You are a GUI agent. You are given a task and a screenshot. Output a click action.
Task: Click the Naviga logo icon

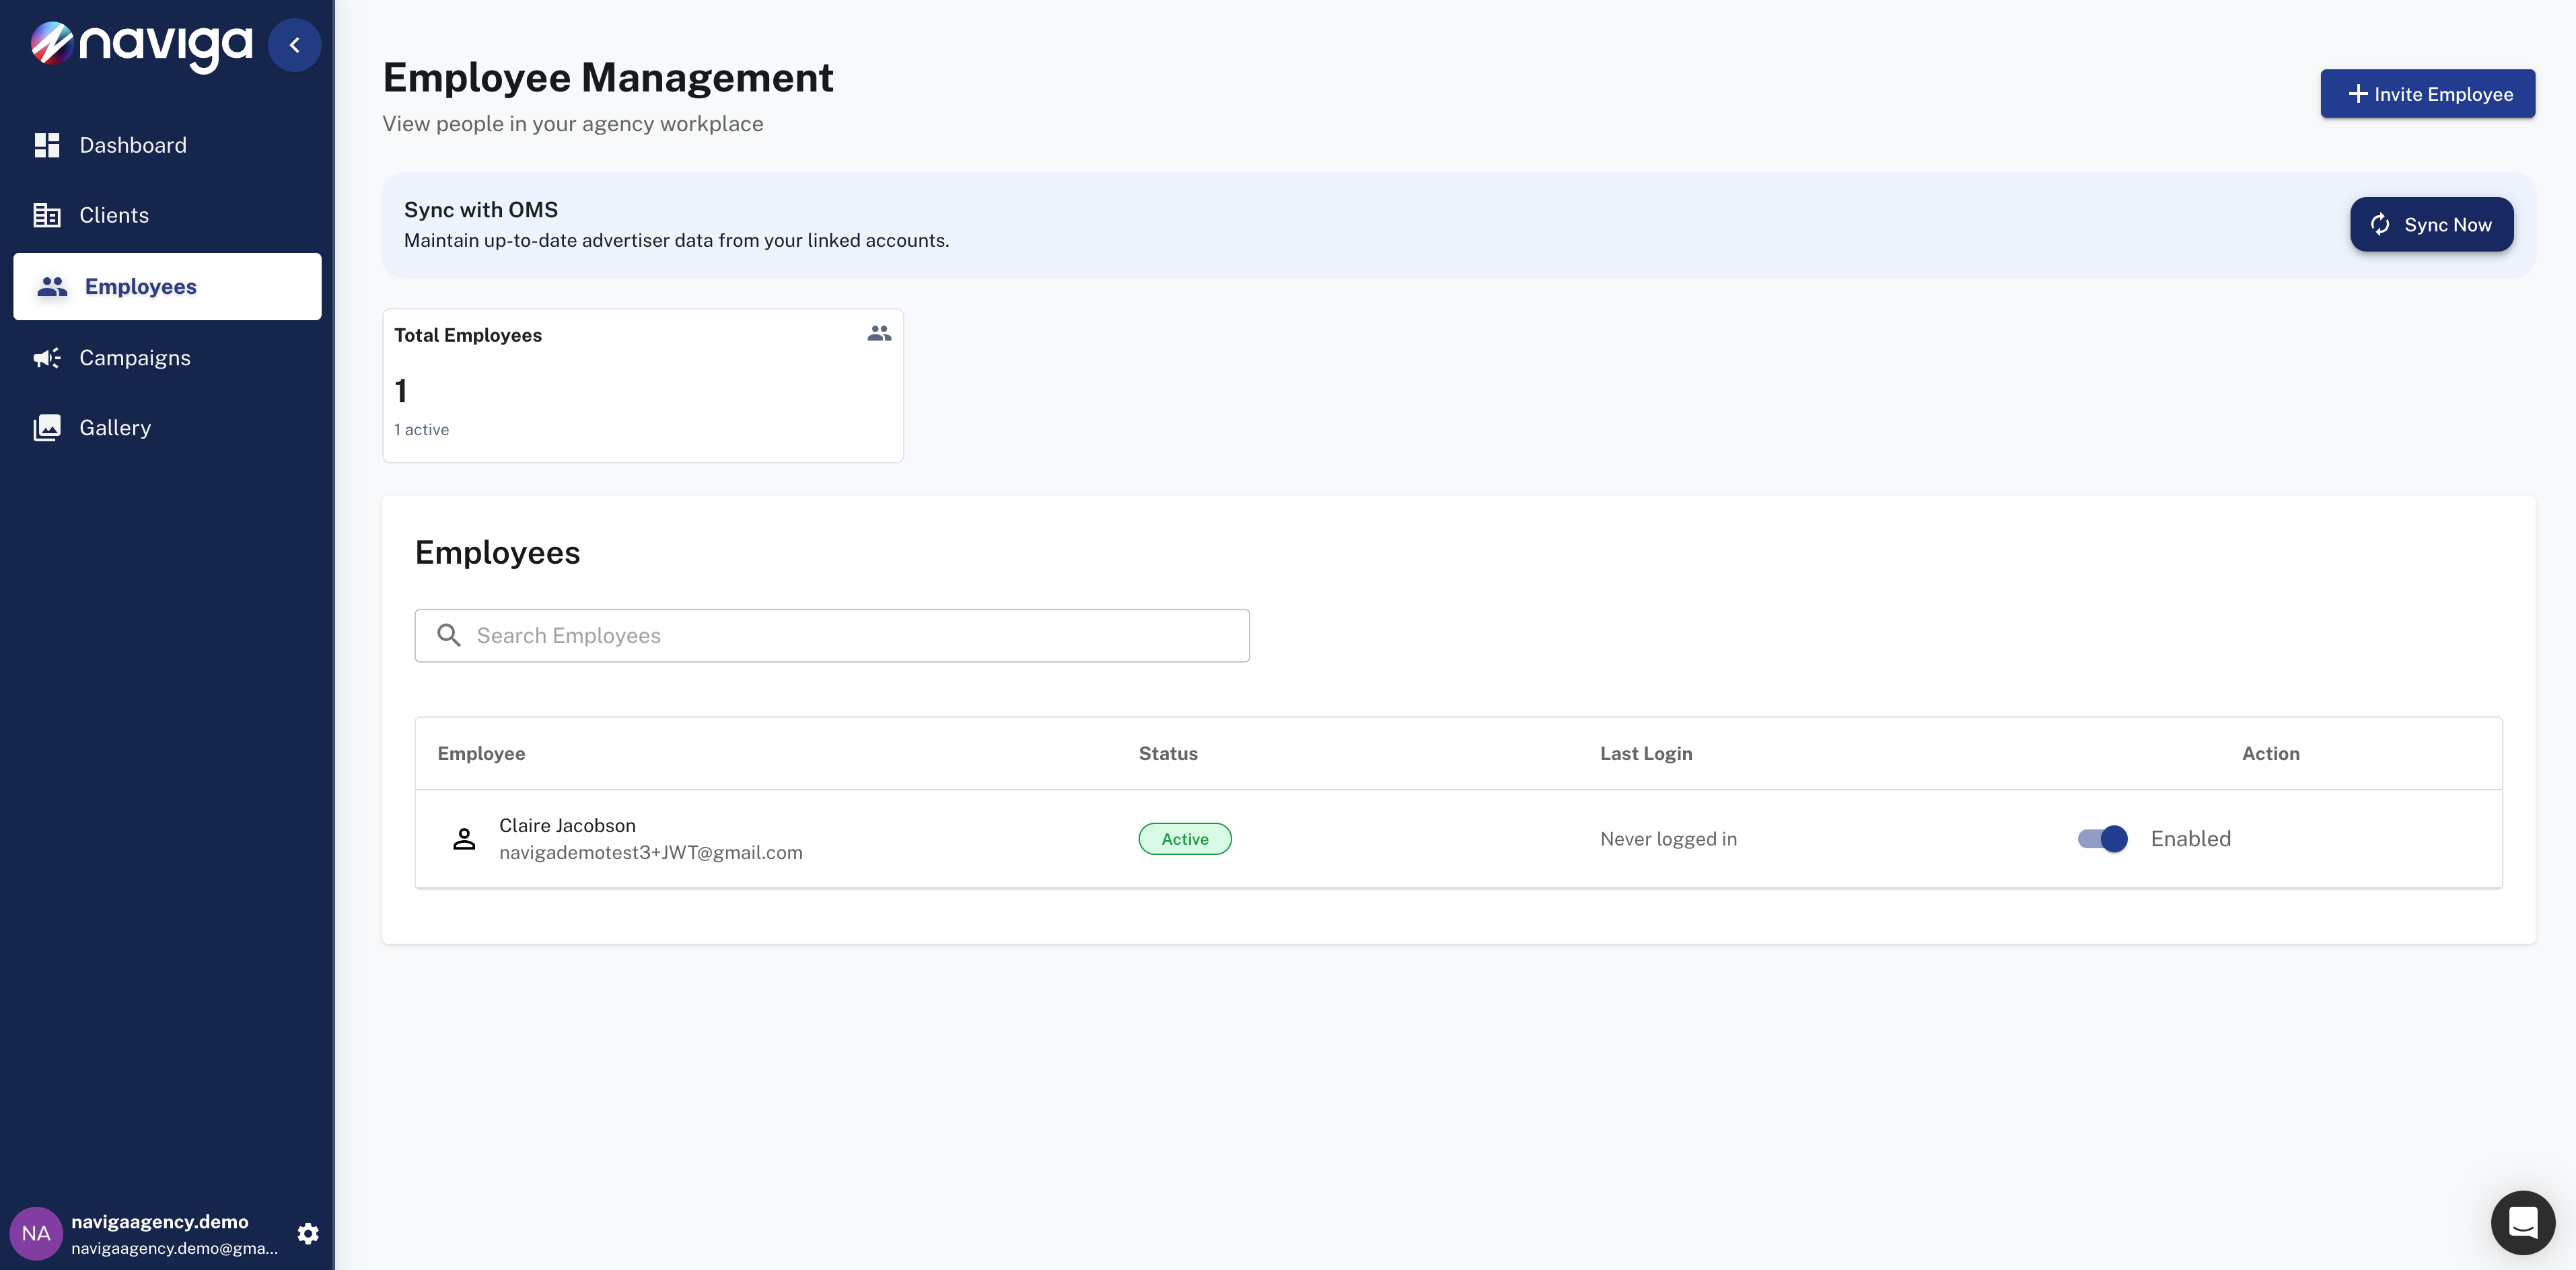52,43
